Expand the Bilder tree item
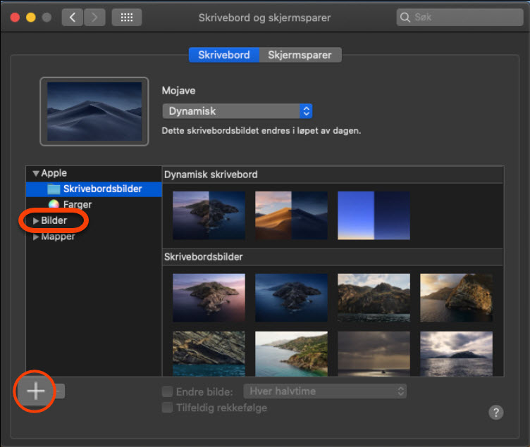 coord(37,221)
